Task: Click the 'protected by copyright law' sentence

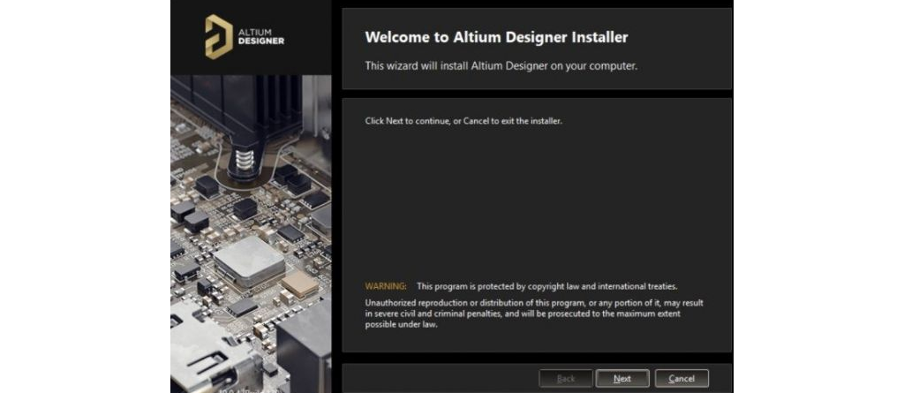Action: point(547,286)
